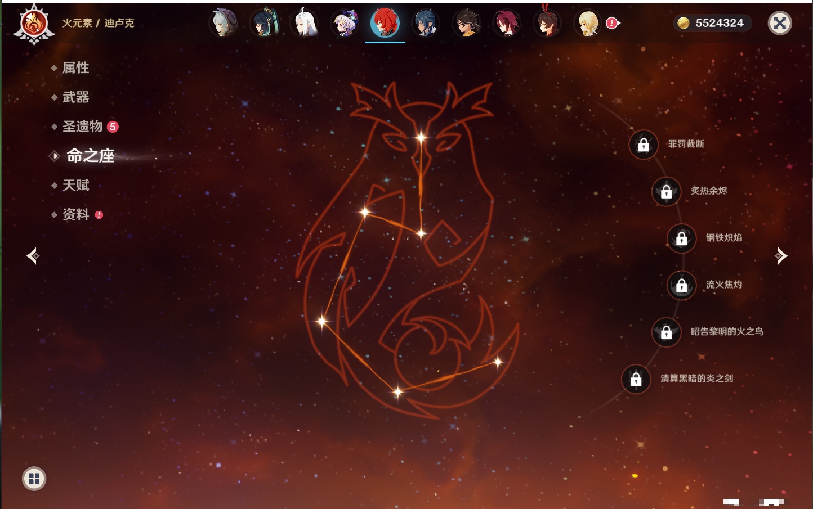The height and width of the screenshot is (509, 813).
Task: Click the Mora amount 5524324
Action: tap(720, 23)
